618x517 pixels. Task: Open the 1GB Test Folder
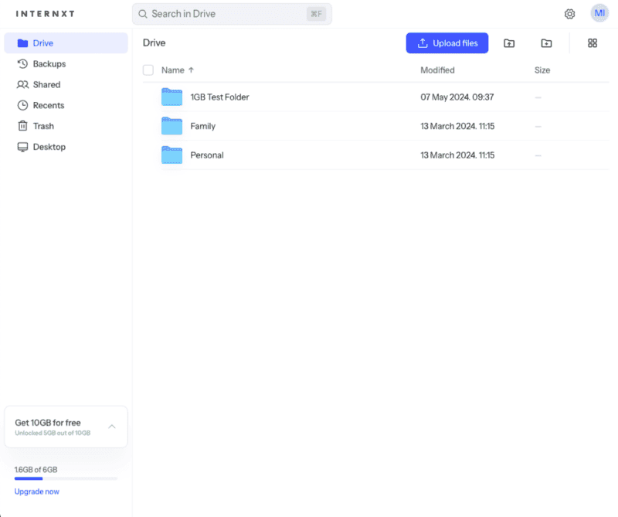coord(219,97)
